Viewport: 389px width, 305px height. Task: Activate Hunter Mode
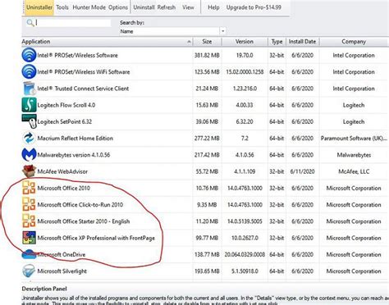coord(89,7)
